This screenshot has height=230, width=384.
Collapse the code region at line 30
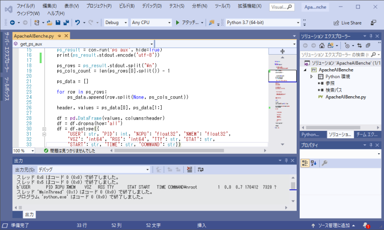[44, 129]
